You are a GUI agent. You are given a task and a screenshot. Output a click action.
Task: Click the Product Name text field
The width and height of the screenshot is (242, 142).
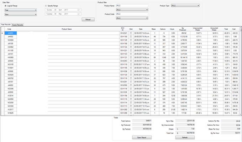[x=132, y=6]
